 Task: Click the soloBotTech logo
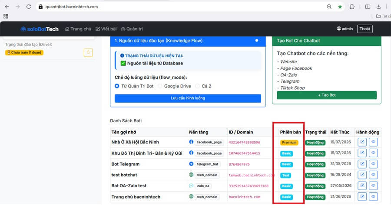coord(40,29)
